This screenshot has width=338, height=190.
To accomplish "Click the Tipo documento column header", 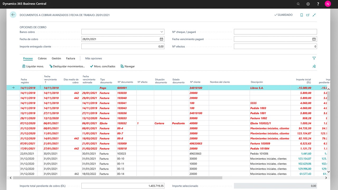I will tap(106, 81).
